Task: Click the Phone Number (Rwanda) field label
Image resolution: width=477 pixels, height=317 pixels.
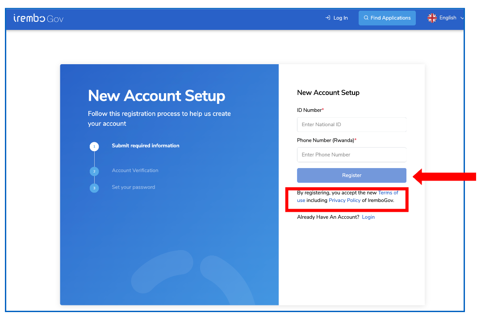Action: [326, 140]
